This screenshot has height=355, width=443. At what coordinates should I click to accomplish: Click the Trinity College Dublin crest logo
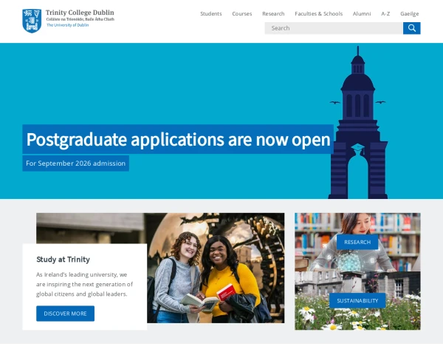[32, 21]
